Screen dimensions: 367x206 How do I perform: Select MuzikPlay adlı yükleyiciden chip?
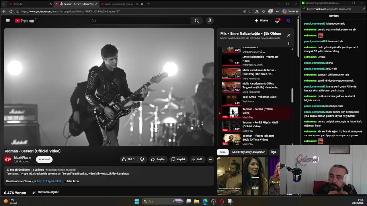point(249,152)
